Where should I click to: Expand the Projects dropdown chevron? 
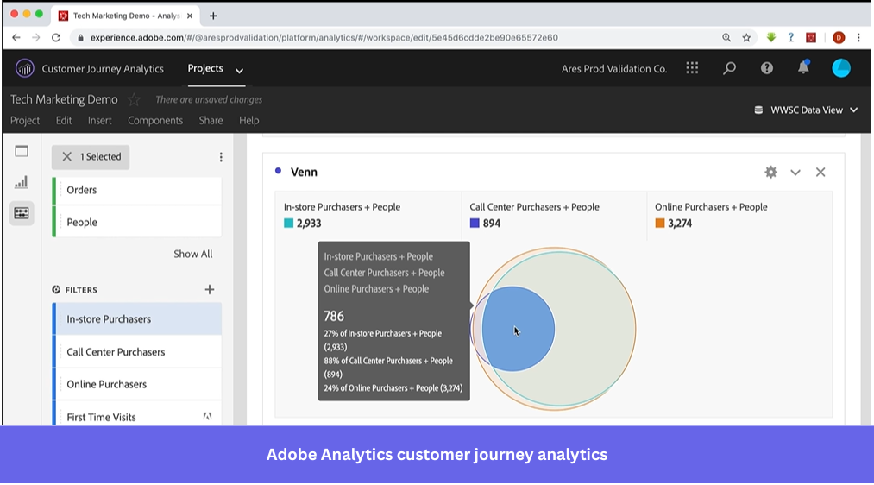click(239, 71)
